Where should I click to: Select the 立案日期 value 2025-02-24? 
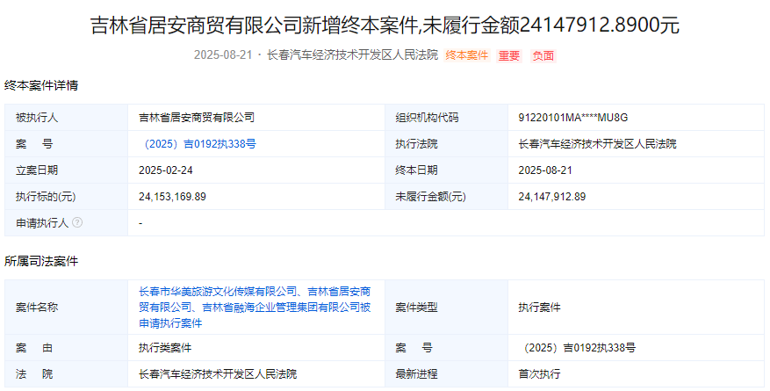click(165, 170)
